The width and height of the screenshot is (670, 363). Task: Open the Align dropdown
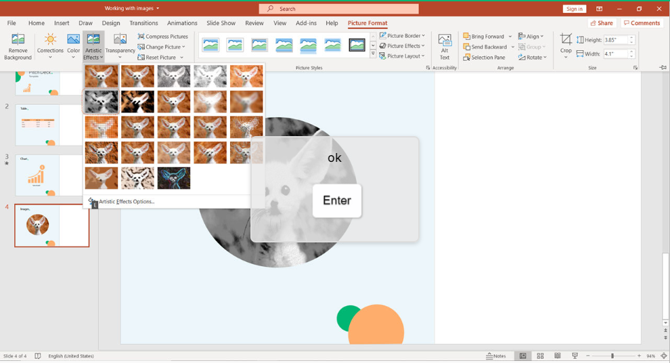[531, 37]
